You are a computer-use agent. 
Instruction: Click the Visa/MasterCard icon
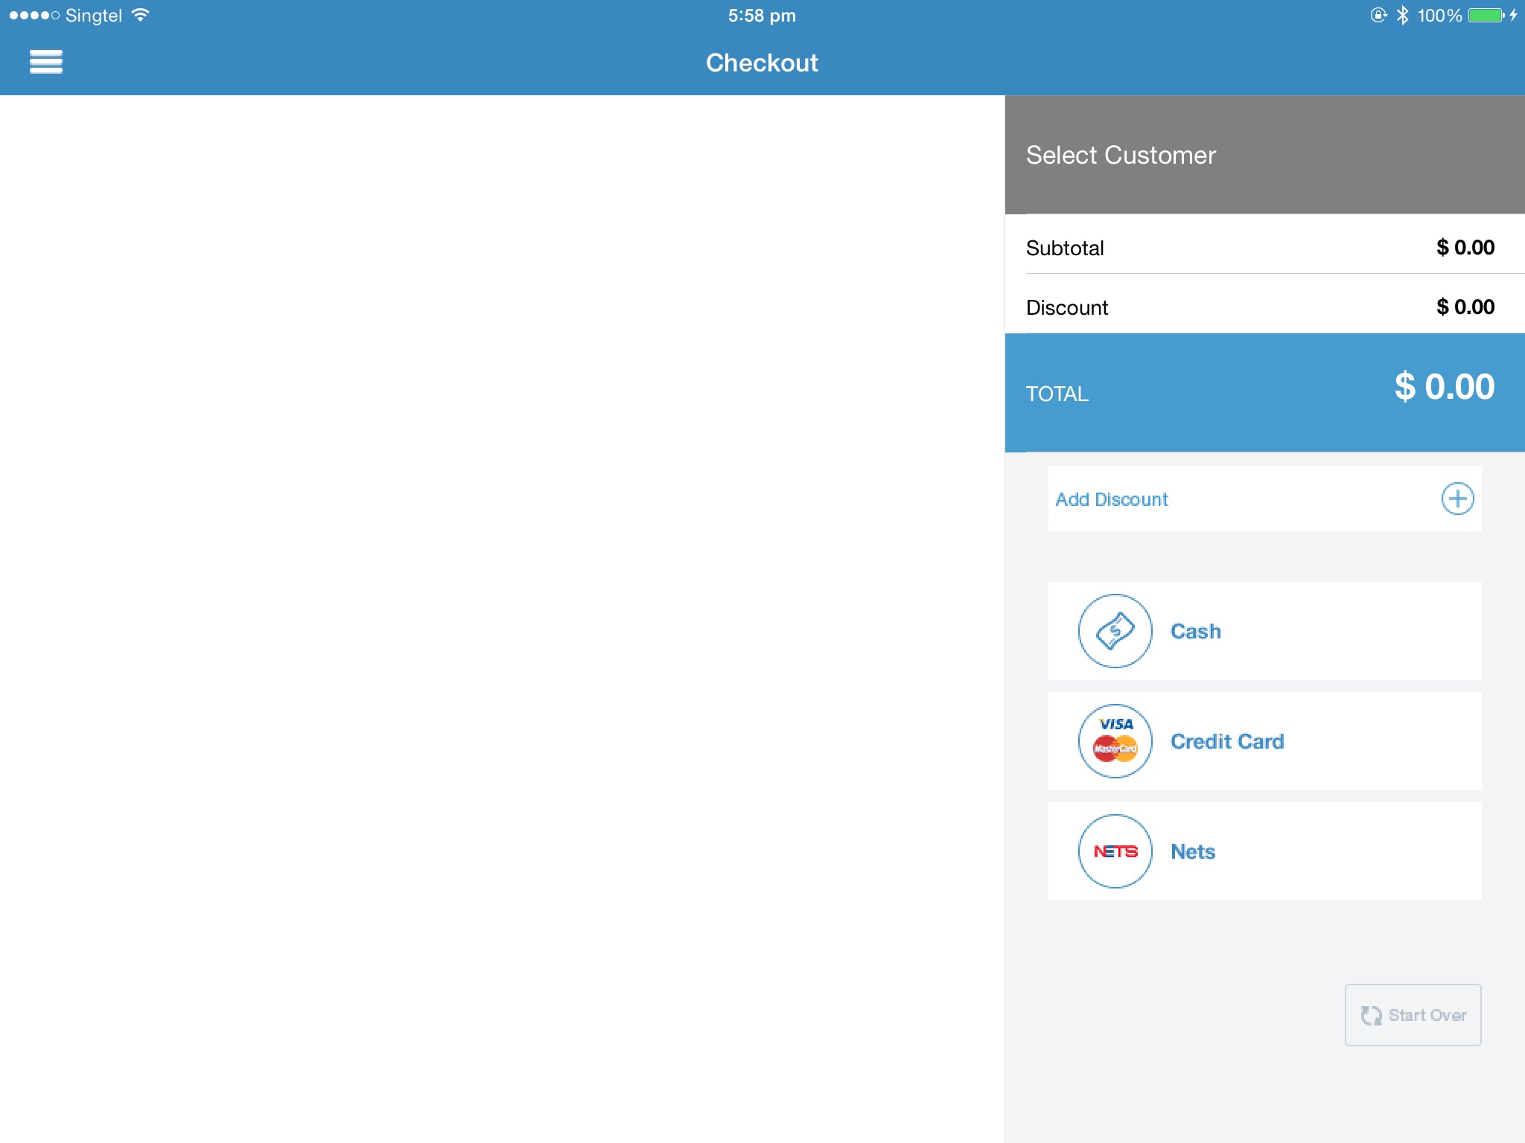1114,740
